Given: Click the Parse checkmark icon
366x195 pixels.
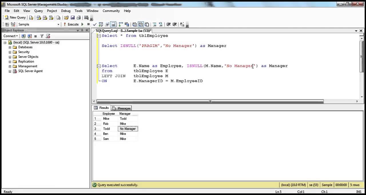Looking at the screenshot, I should point(95,25).
